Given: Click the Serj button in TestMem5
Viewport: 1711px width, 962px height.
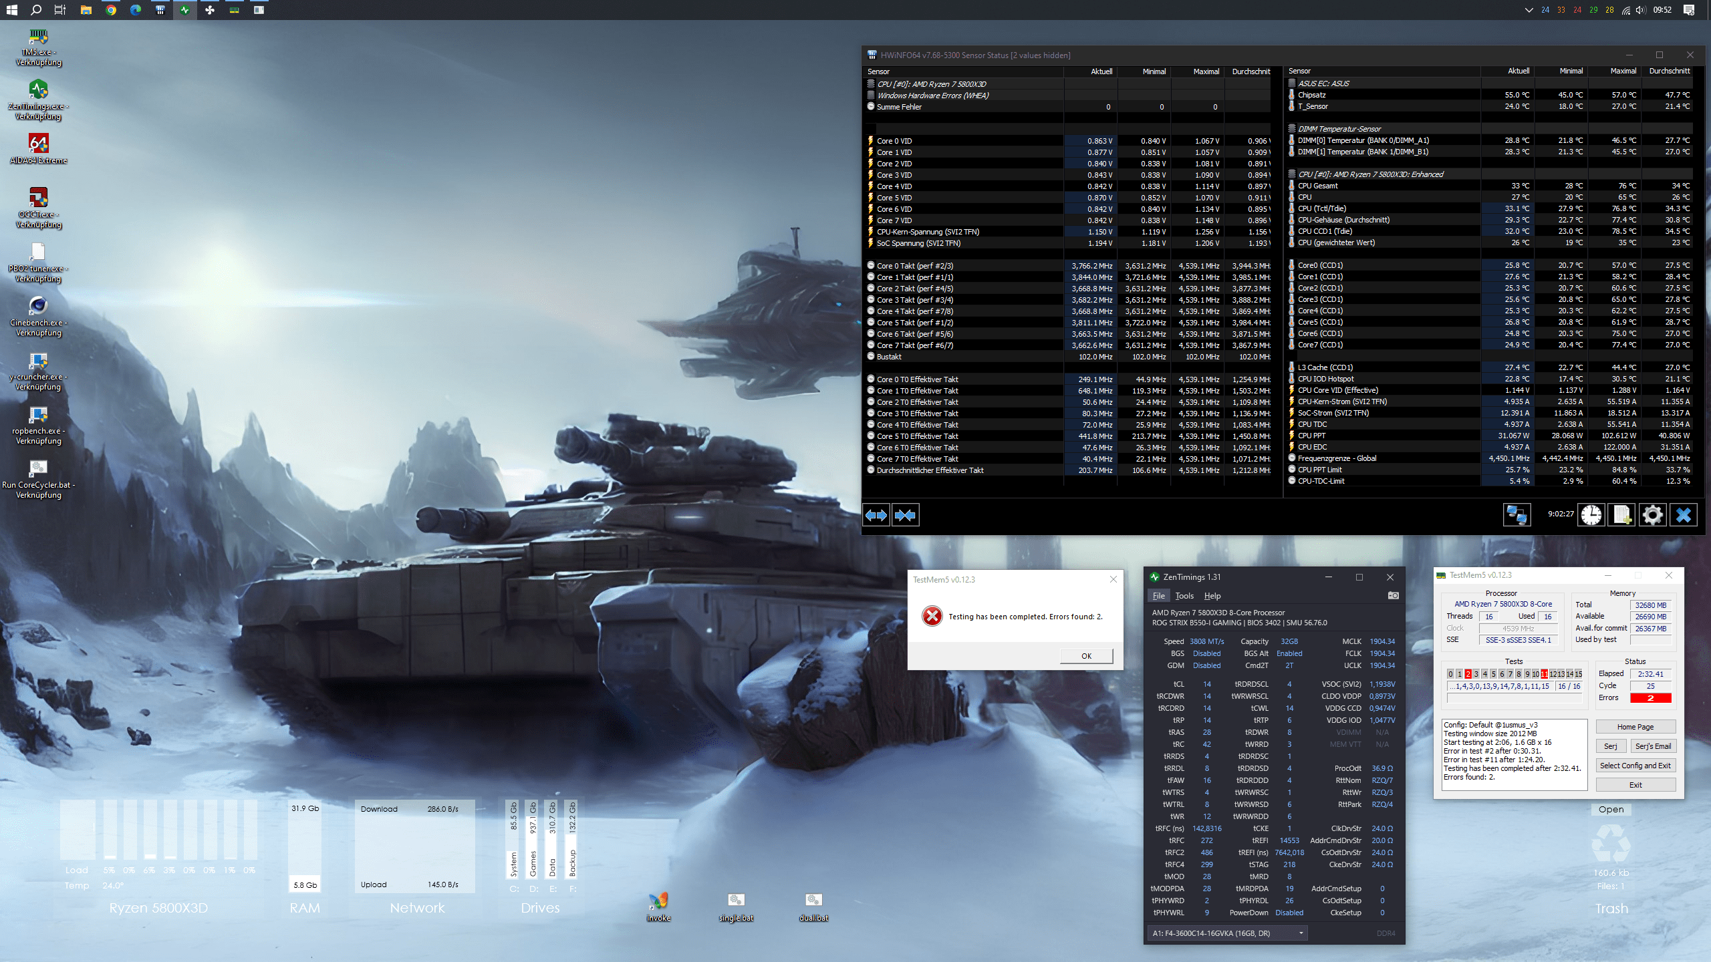Looking at the screenshot, I should [x=1611, y=746].
